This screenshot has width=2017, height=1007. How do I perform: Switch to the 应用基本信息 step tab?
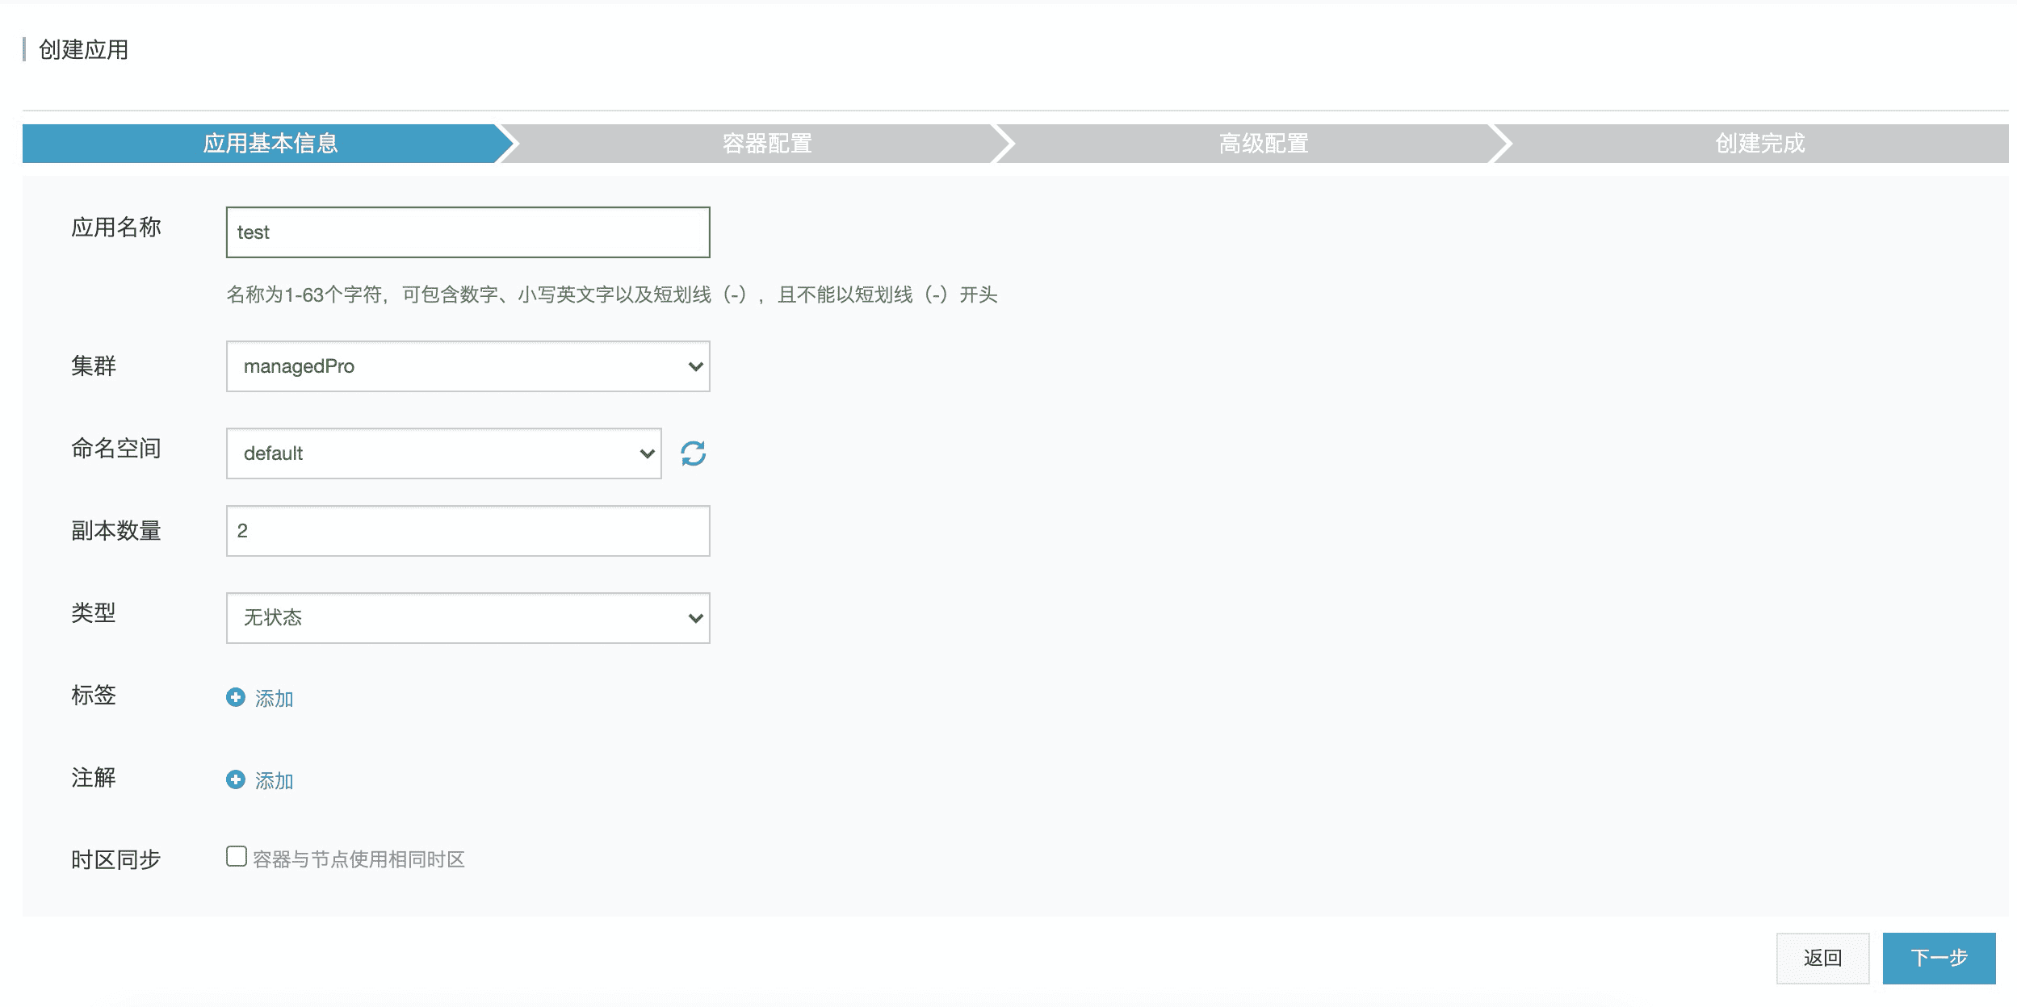[x=270, y=144]
